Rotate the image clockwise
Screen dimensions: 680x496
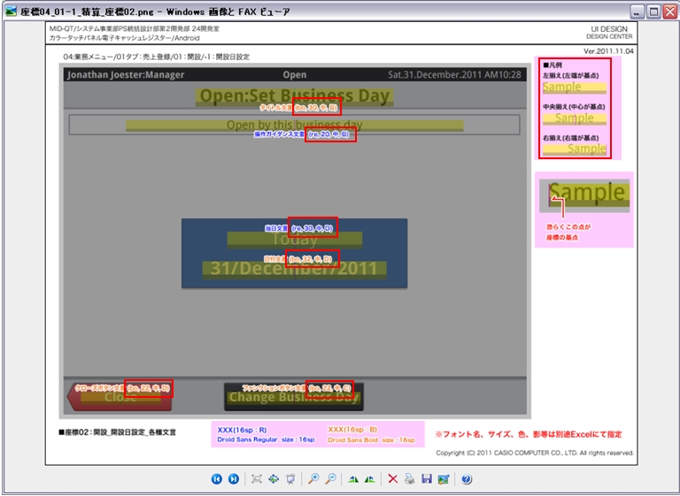[354, 479]
